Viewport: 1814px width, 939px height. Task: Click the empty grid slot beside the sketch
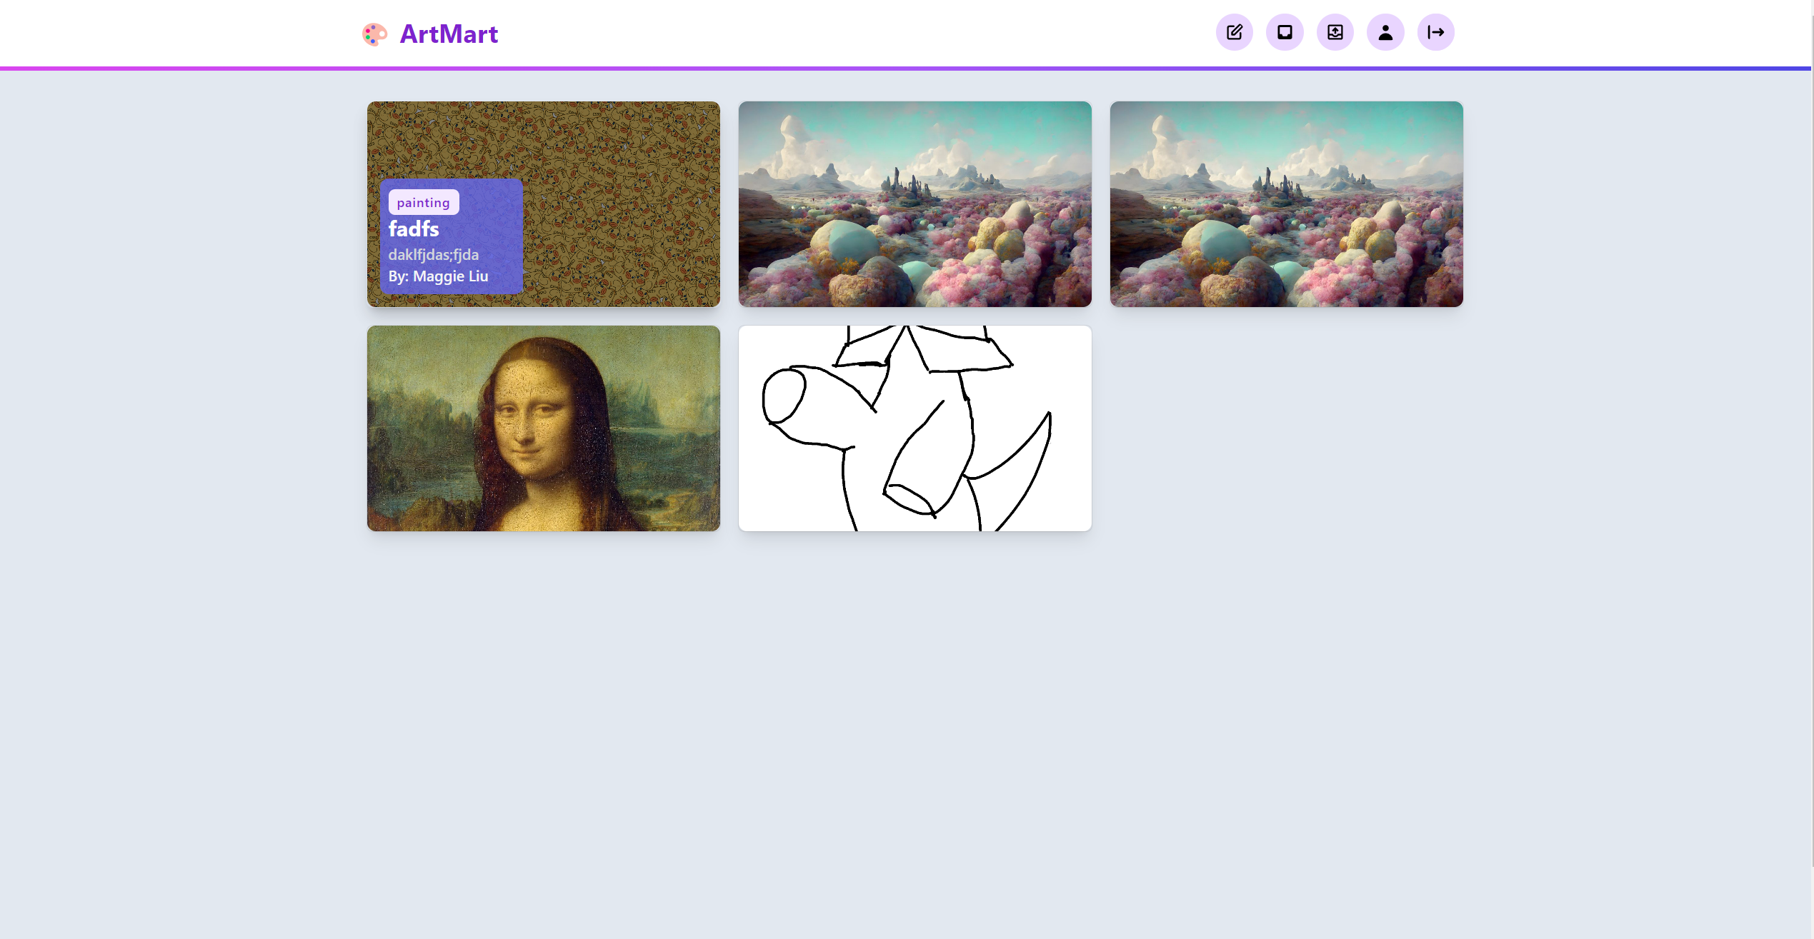click(1286, 428)
